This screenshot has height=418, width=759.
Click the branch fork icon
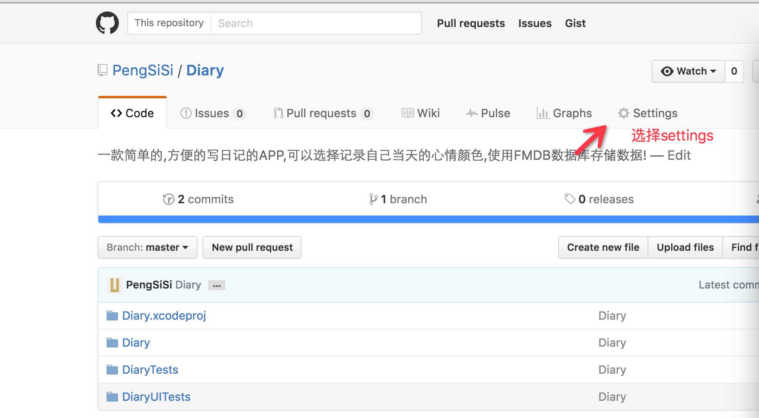click(x=373, y=199)
